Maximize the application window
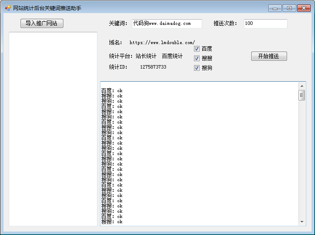315x235 pixels. click(x=289, y=8)
